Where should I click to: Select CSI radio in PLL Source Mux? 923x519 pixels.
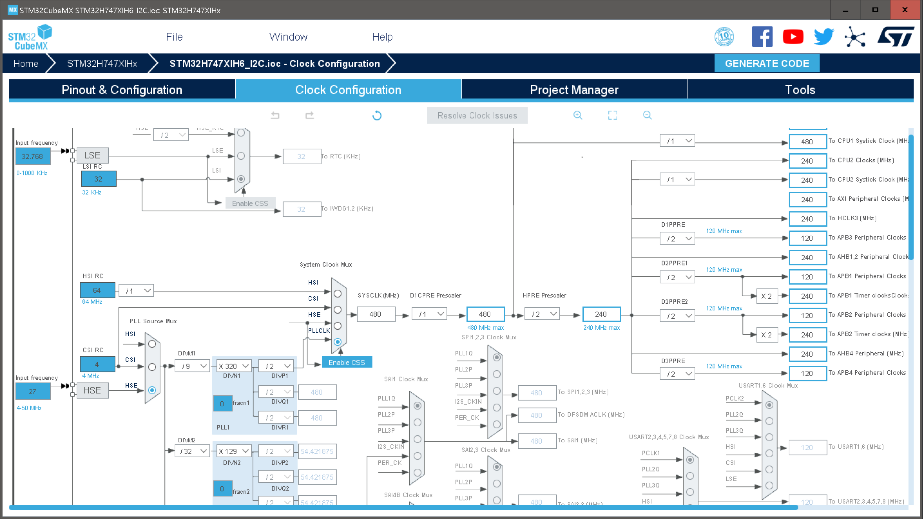click(x=152, y=367)
